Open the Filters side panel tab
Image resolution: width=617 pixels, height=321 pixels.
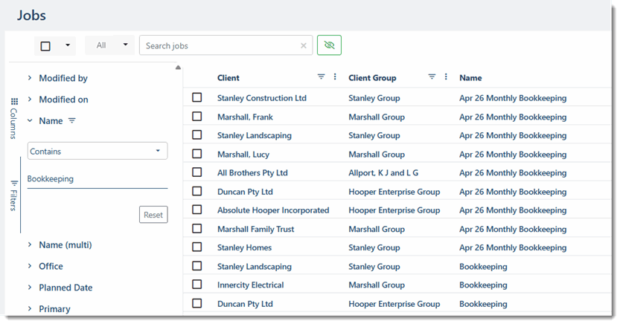click(13, 195)
